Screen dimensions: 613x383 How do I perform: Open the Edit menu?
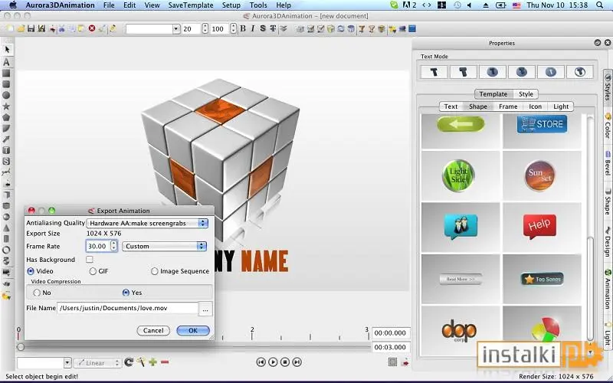pos(129,5)
